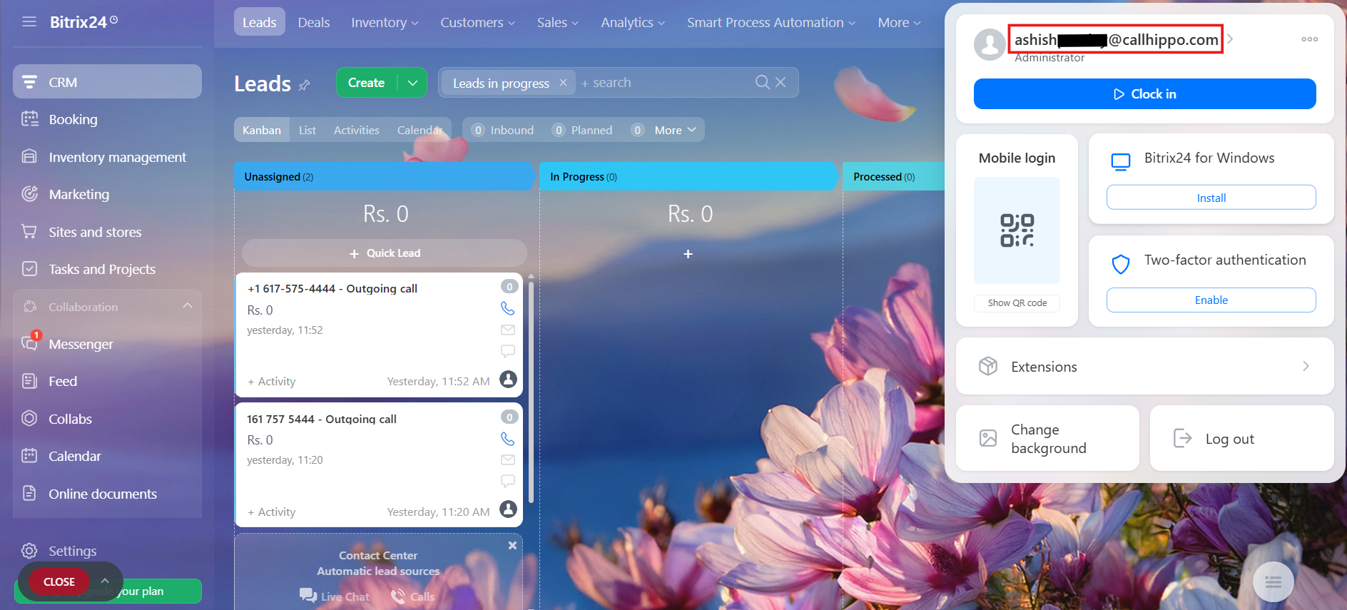Click chat icon on the +1 617-575-4444 lead
Screen dimensions: 1347x610
coord(508,351)
